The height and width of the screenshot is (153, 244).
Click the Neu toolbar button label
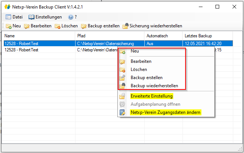pyautogui.click(x=17, y=26)
